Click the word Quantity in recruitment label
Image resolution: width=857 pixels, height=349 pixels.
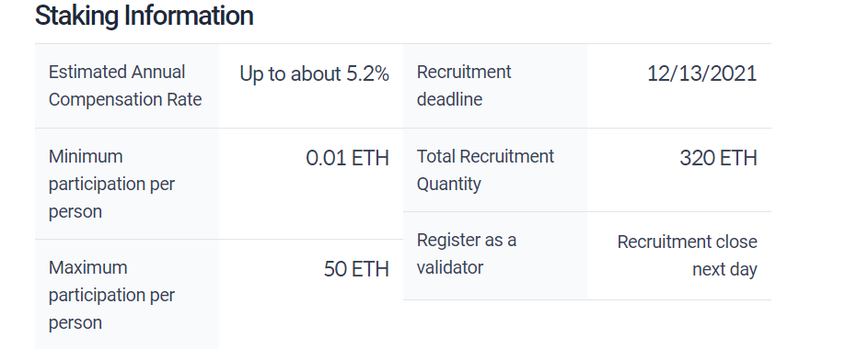tap(448, 184)
